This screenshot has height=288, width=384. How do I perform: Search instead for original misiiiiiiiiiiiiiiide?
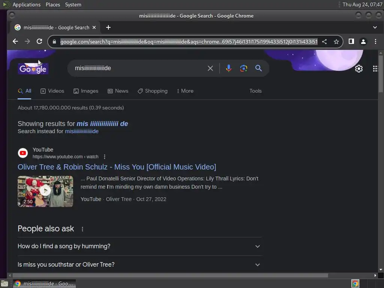point(81,131)
